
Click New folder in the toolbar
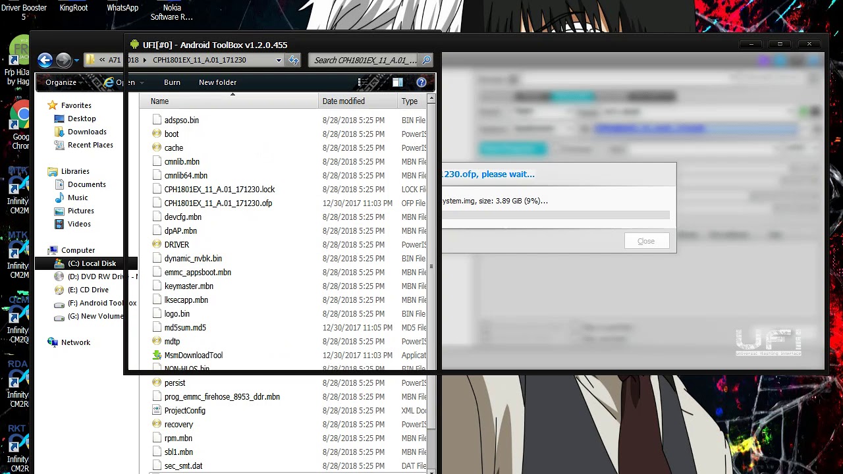pos(217,82)
